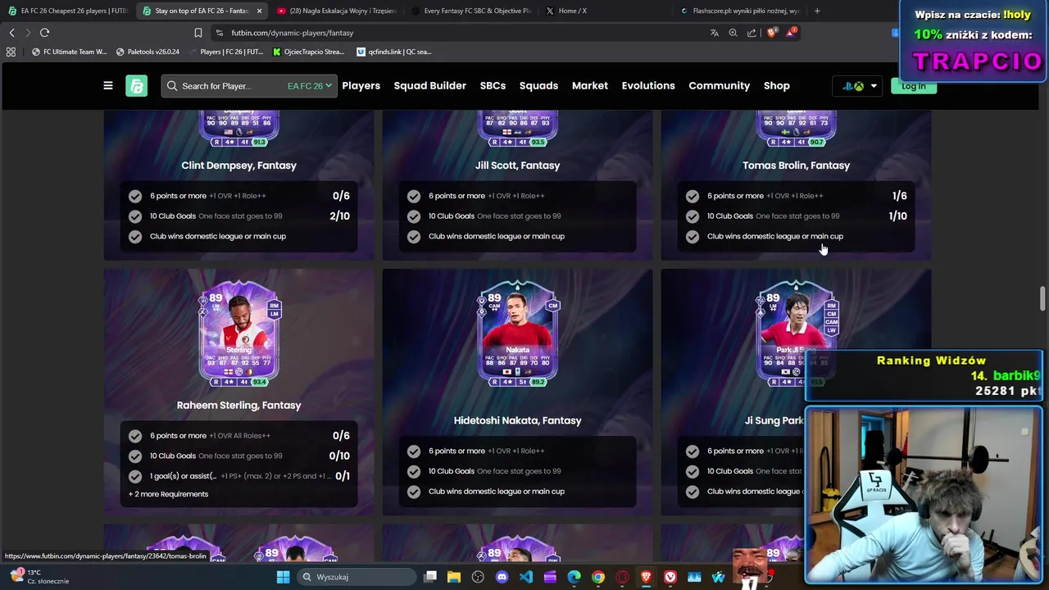The height and width of the screenshot is (590, 1049).
Task: Click Sterling's goal or assist checkmark
Action: pyautogui.click(x=135, y=476)
